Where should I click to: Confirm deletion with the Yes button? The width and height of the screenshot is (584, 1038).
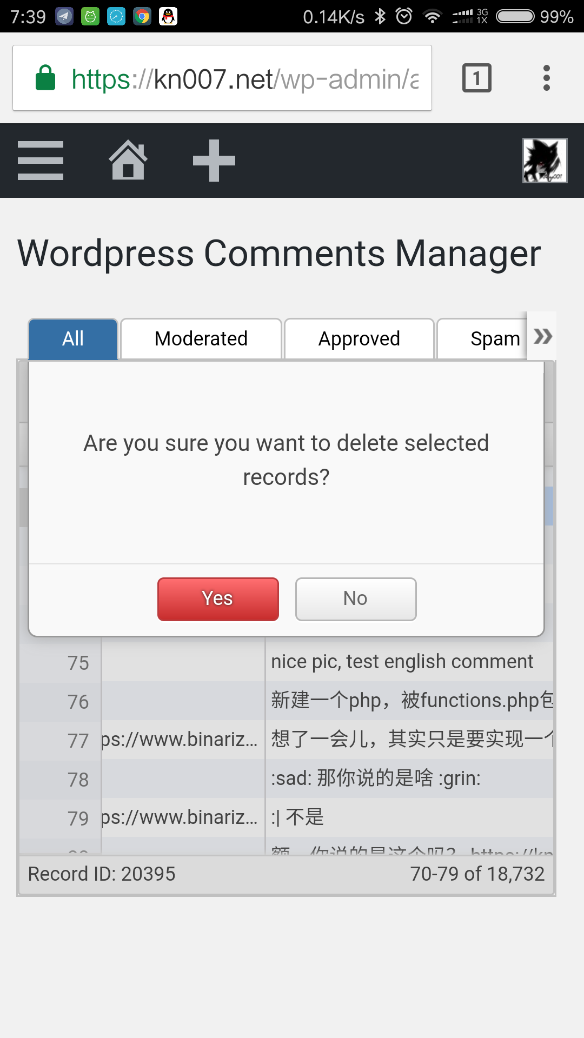pyautogui.click(x=218, y=599)
